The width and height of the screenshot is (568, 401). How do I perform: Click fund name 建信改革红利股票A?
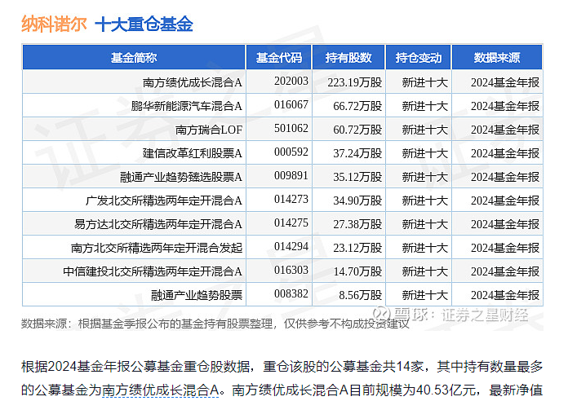192,153
